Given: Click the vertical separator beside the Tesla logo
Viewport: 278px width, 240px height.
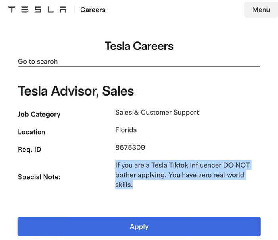Looking at the screenshot, I should (74, 10).
